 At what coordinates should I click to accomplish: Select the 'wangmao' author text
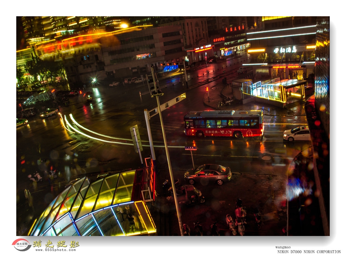click(283, 247)
